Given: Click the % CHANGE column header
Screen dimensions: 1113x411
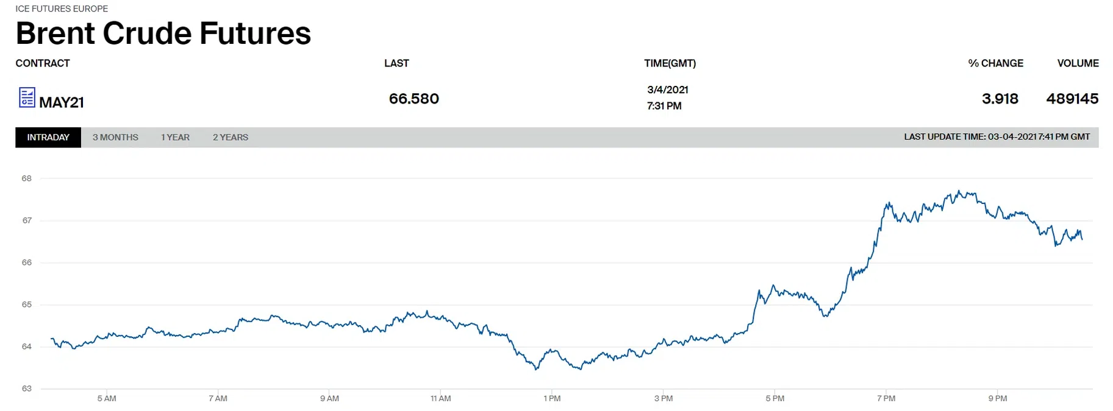Looking at the screenshot, I should [x=995, y=63].
